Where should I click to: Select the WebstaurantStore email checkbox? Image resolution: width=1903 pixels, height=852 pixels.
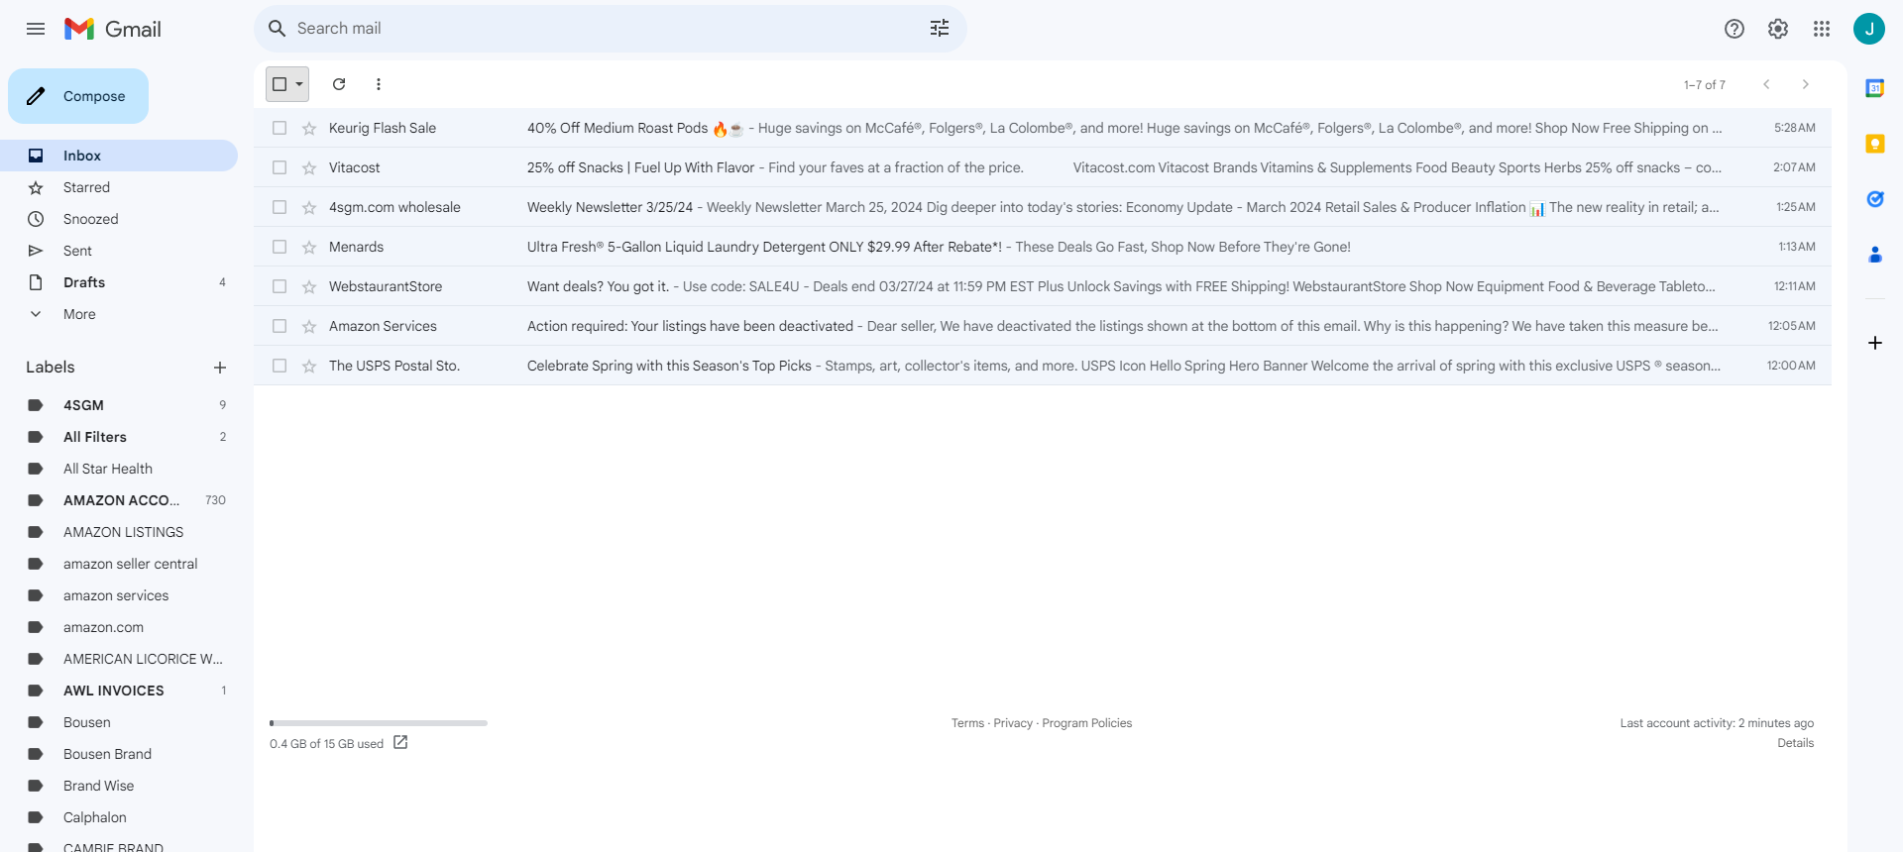click(280, 286)
